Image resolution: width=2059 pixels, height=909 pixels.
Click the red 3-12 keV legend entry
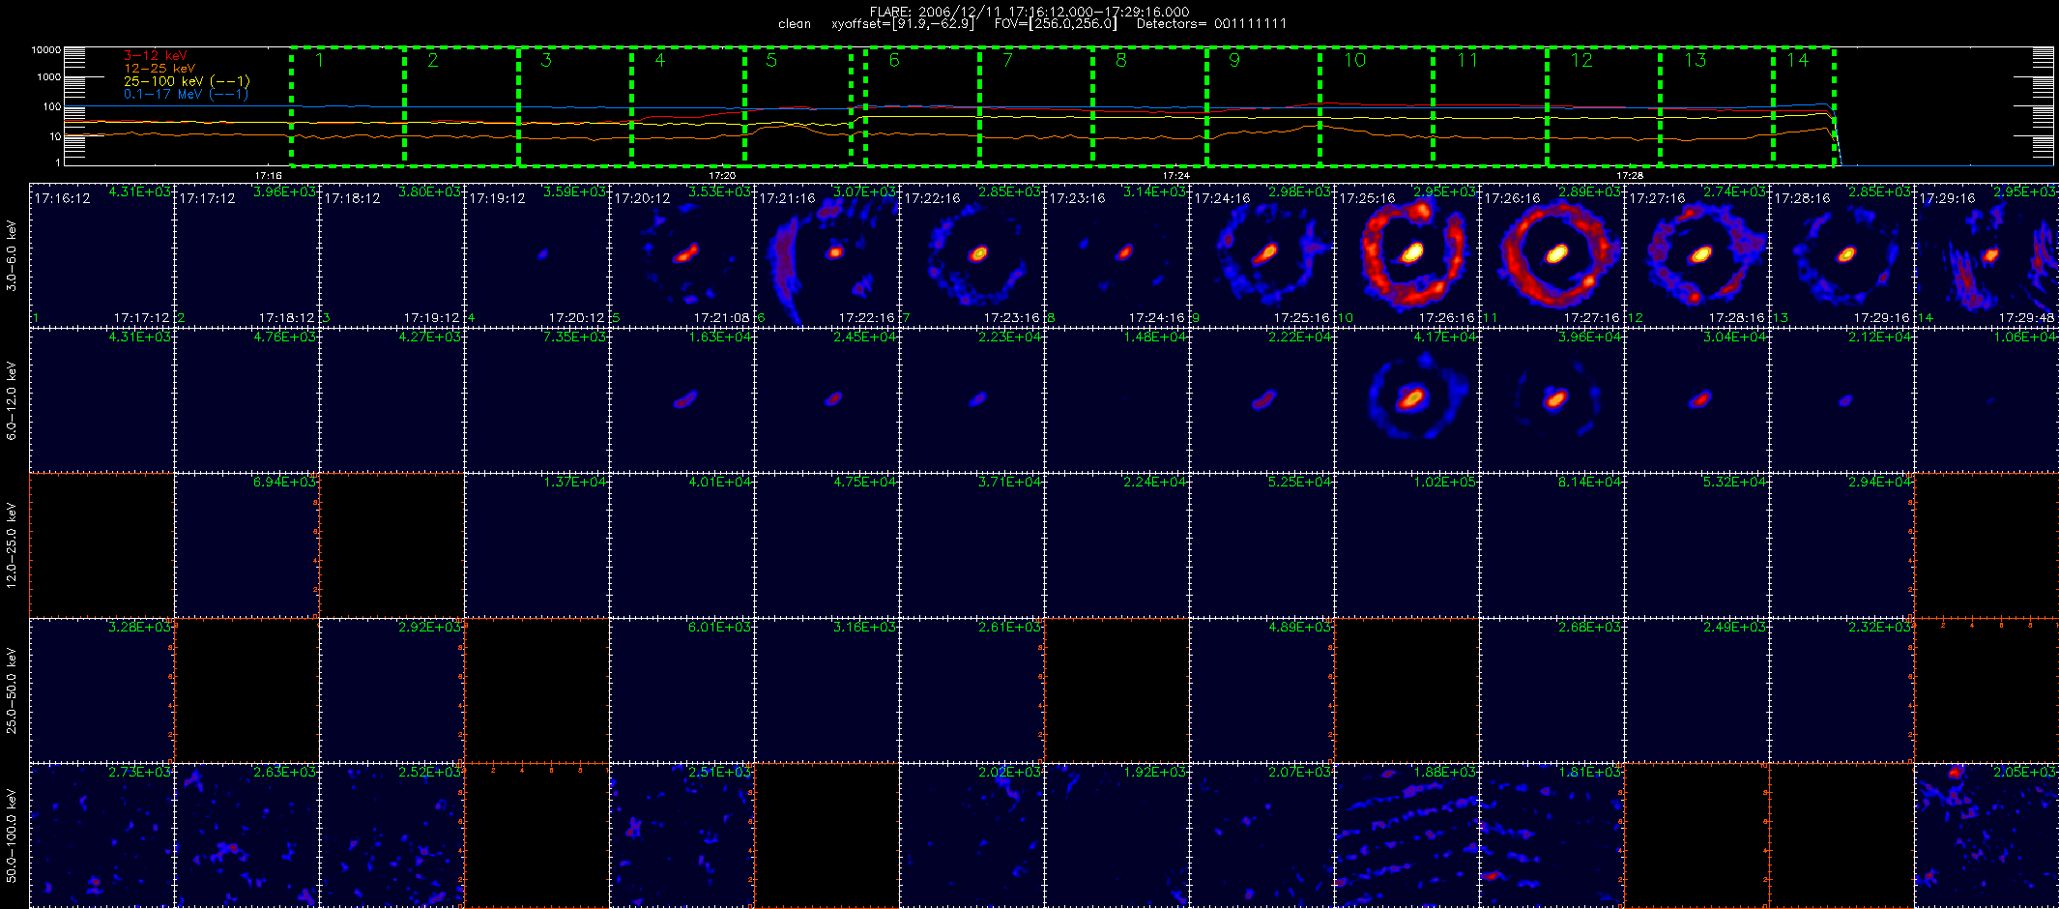click(x=156, y=56)
